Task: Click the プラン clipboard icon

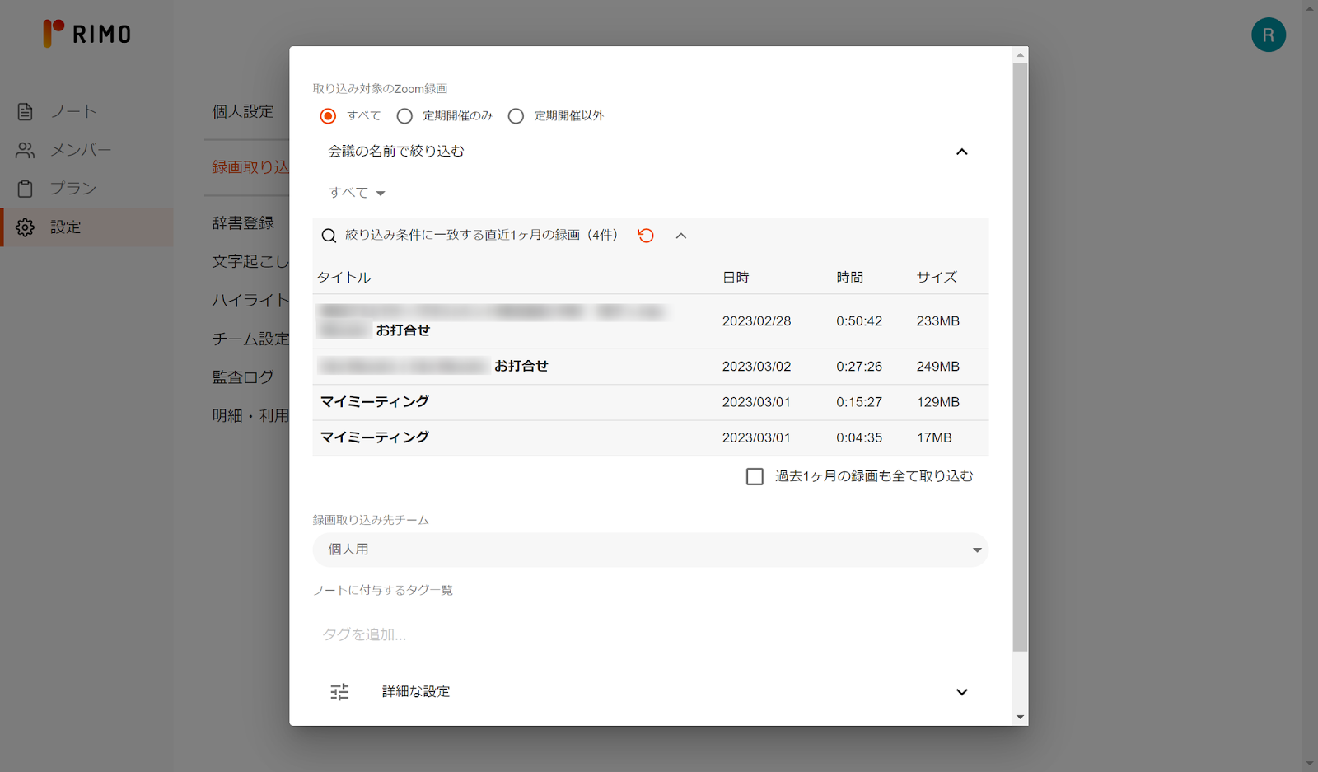Action: coord(26,189)
